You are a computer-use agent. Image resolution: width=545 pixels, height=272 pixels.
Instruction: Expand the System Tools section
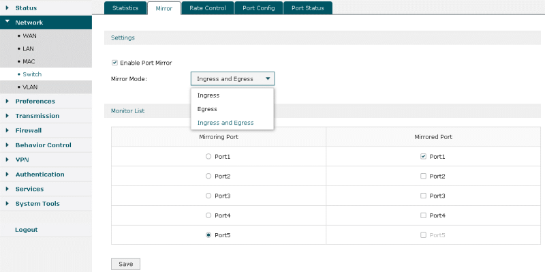46,203
